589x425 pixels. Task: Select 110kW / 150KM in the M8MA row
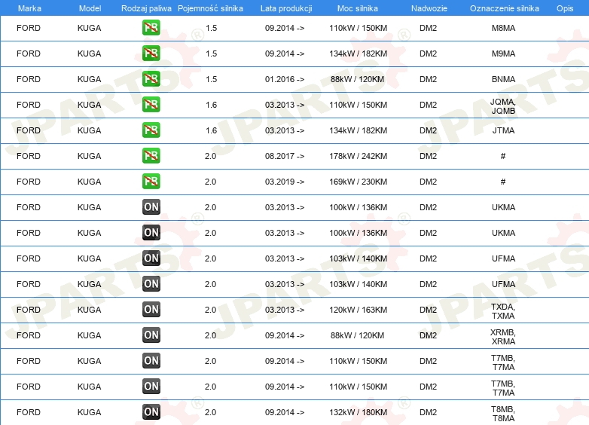tap(358, 28)
